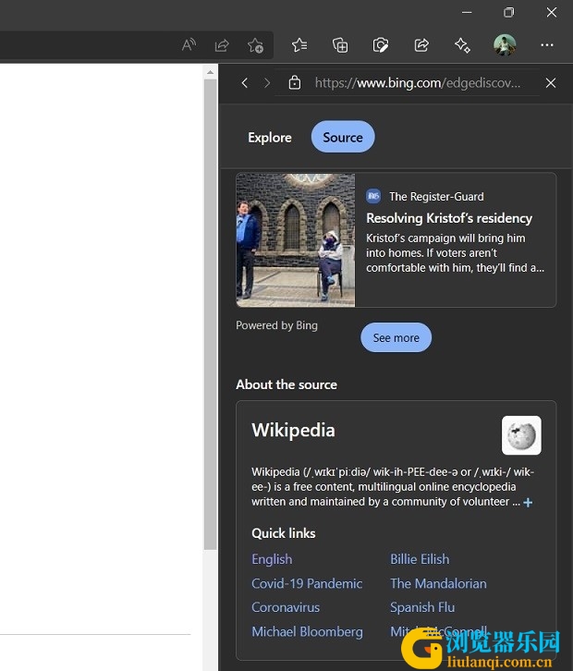Click the main page vertical scrollbar thumb
Viewport: 573px width, 671px height.
pos(210,313)
